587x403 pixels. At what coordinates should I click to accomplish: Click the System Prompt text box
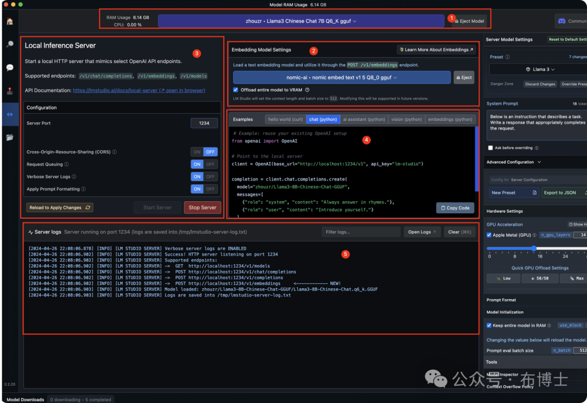(537, 125)
